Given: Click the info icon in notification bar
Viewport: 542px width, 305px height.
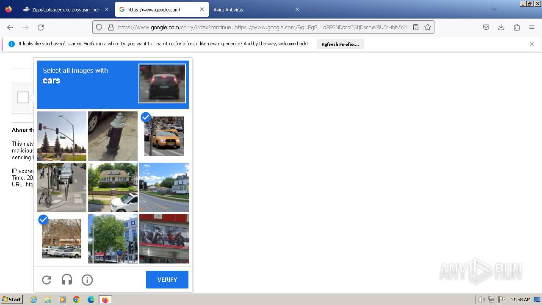Looking at the screenshot, I should click(x=11, y=44).
